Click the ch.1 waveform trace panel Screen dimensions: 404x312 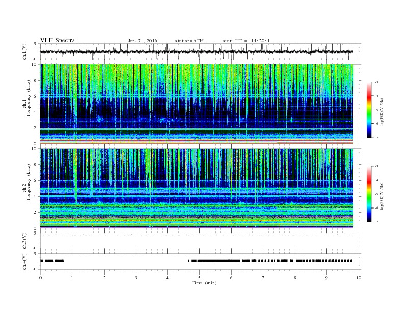tap(200, 51)
